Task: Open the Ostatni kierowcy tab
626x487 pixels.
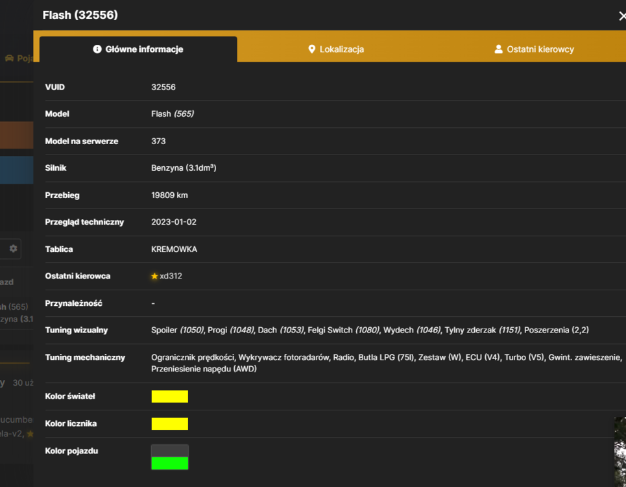Action: pos(534,49)
